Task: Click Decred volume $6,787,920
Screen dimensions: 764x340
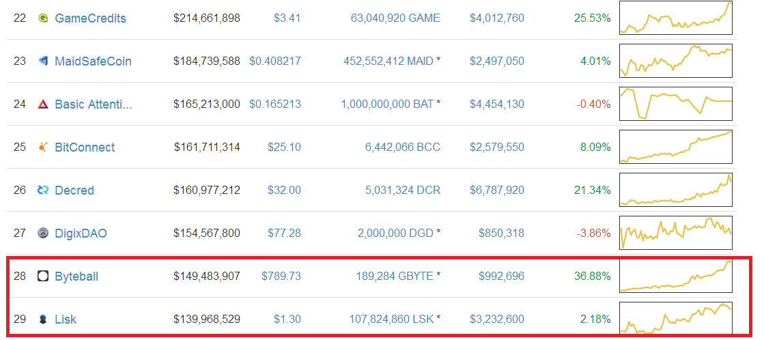Action: [x=497, y=190]
